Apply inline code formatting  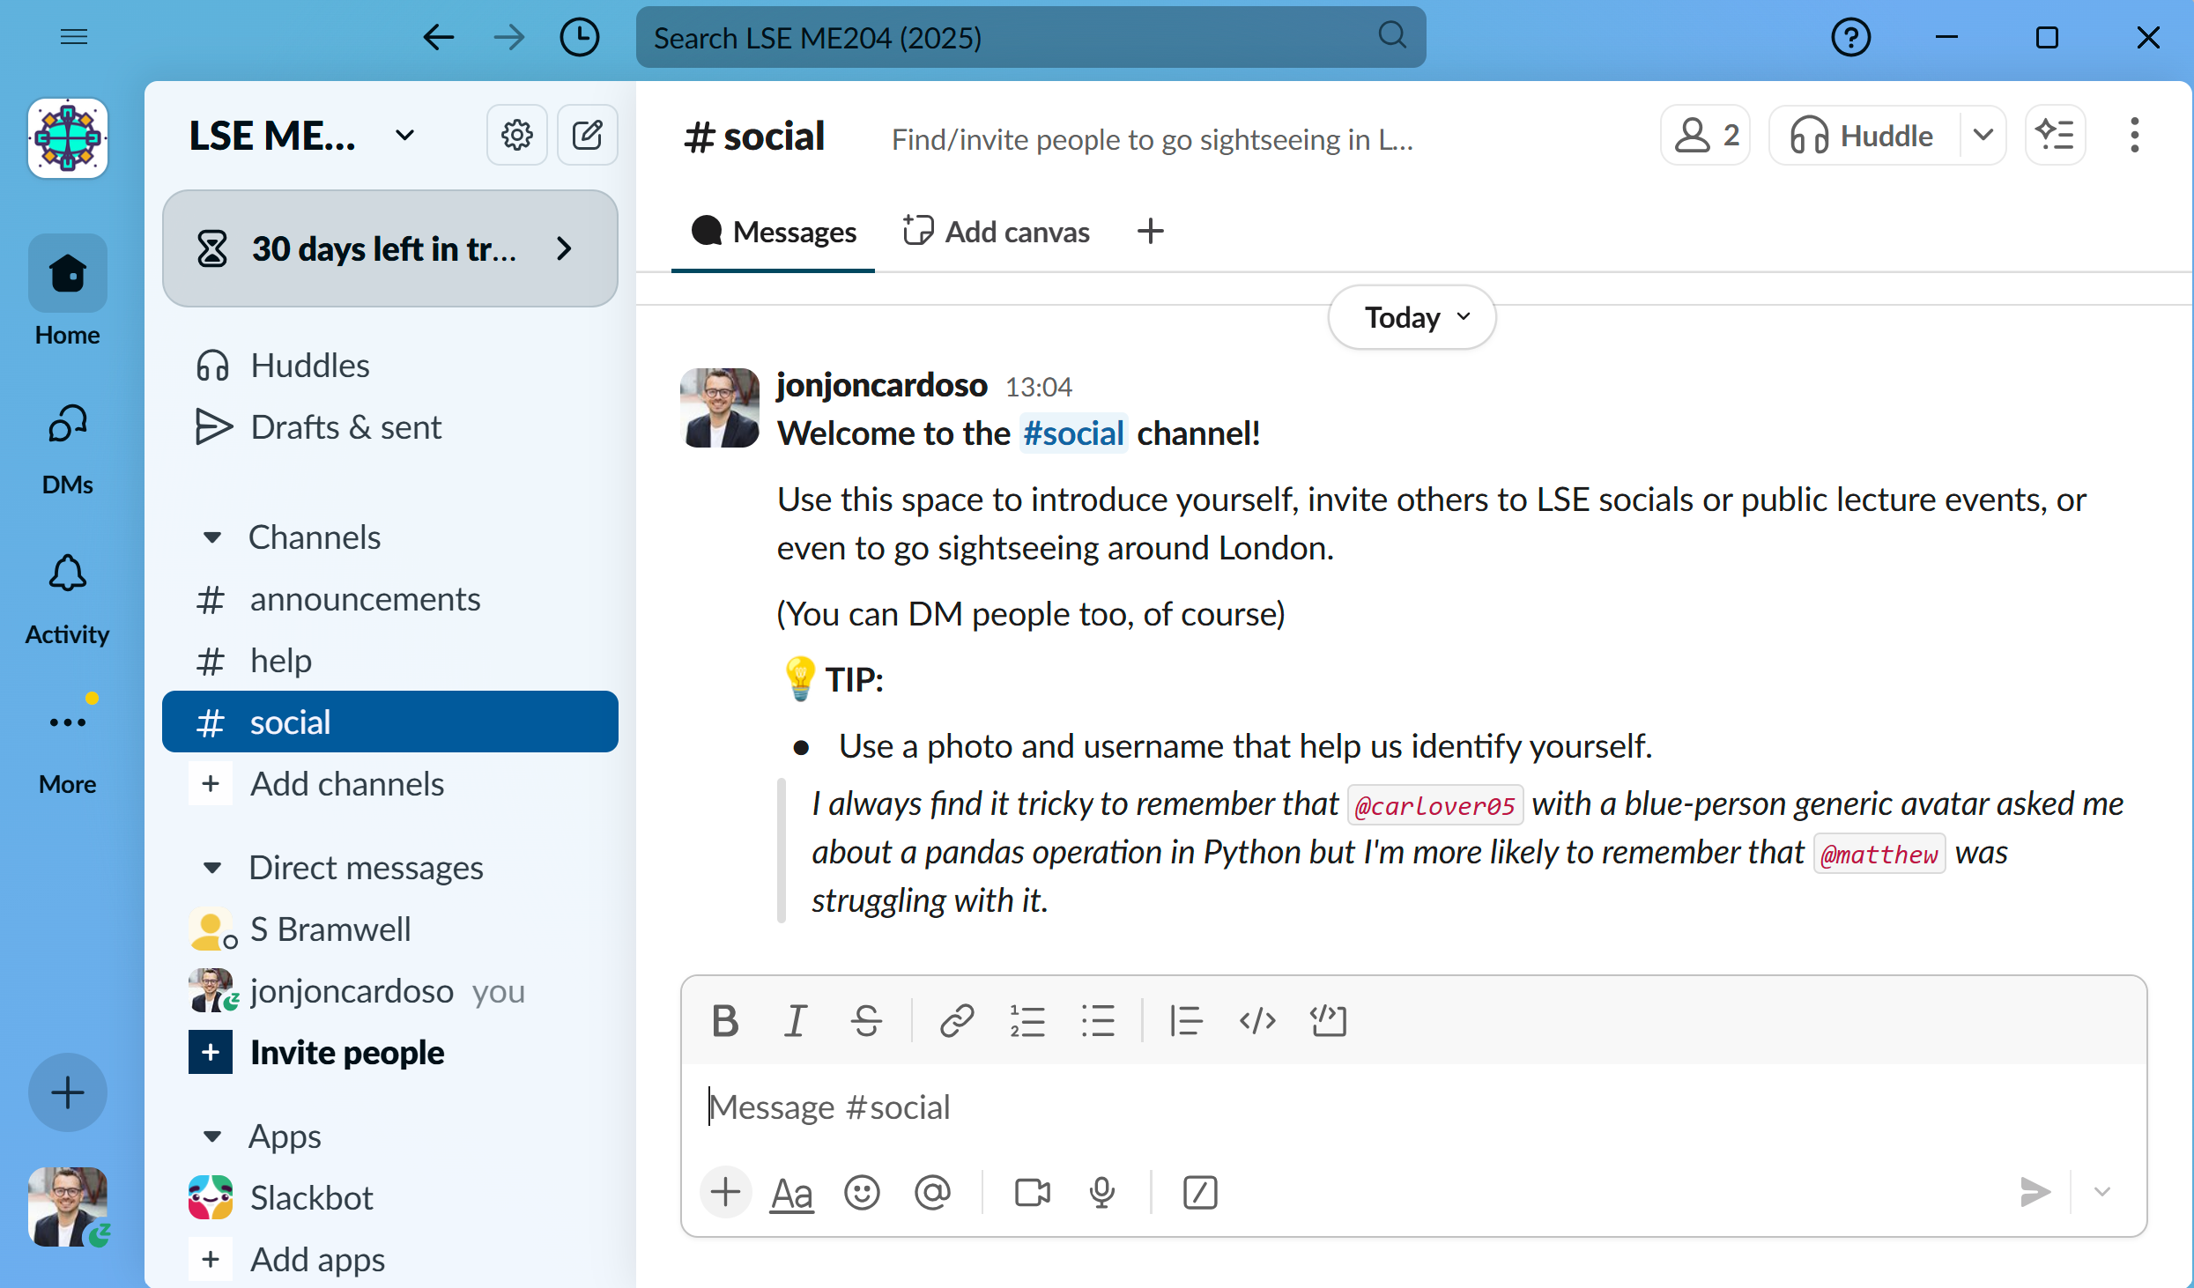pyautogui.click(x=1257, y=1021)
